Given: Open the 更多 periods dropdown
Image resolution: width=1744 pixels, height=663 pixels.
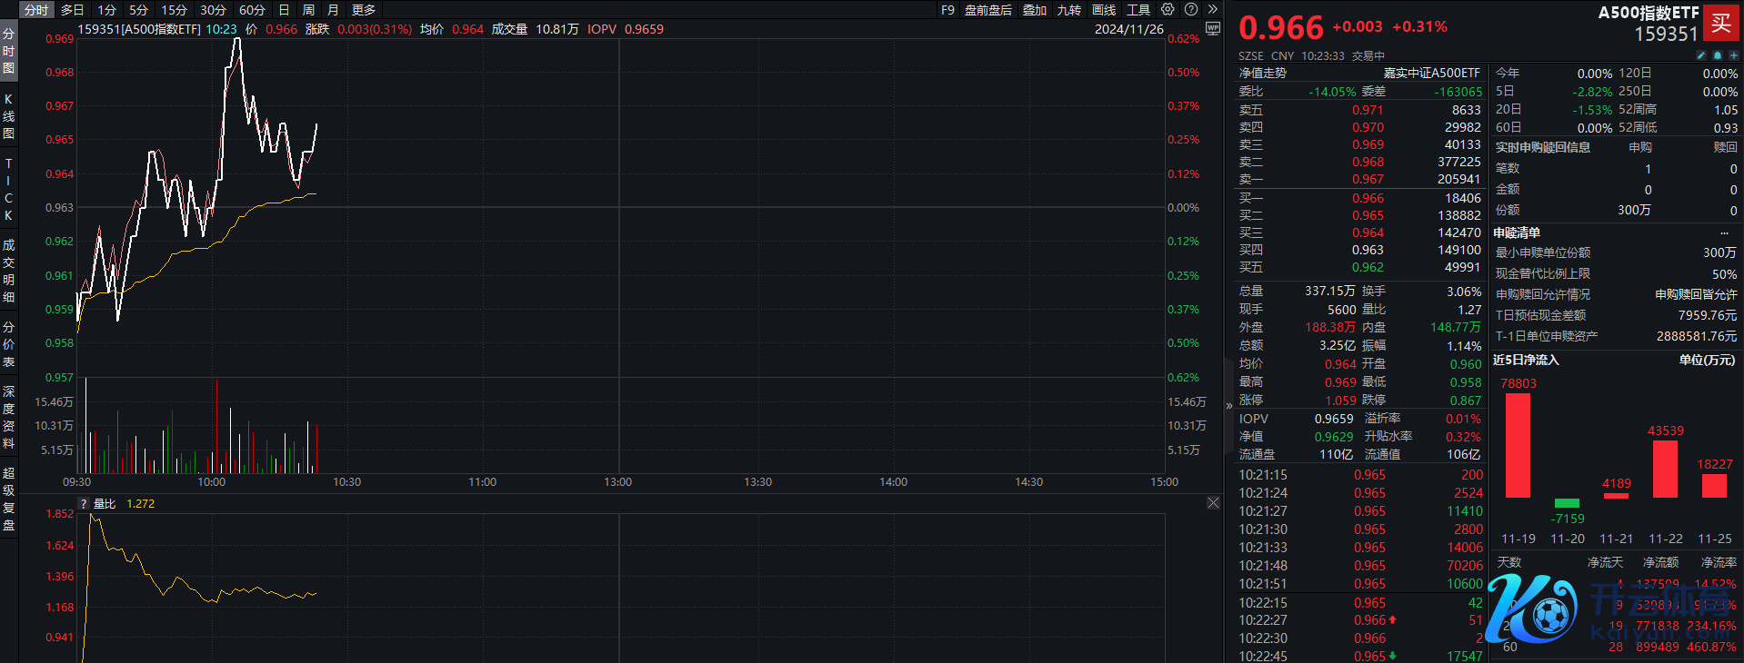Looking at the screenshot, I should pos(364,10).
